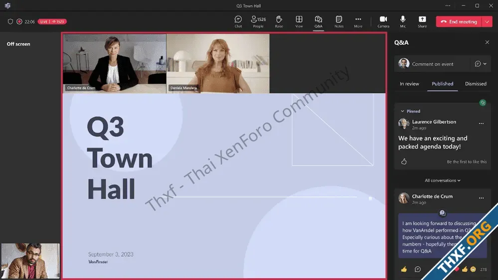This screenshot has height=280, width=498.
Task: Click the Teams app logo icon
Action: click(7, 5)
